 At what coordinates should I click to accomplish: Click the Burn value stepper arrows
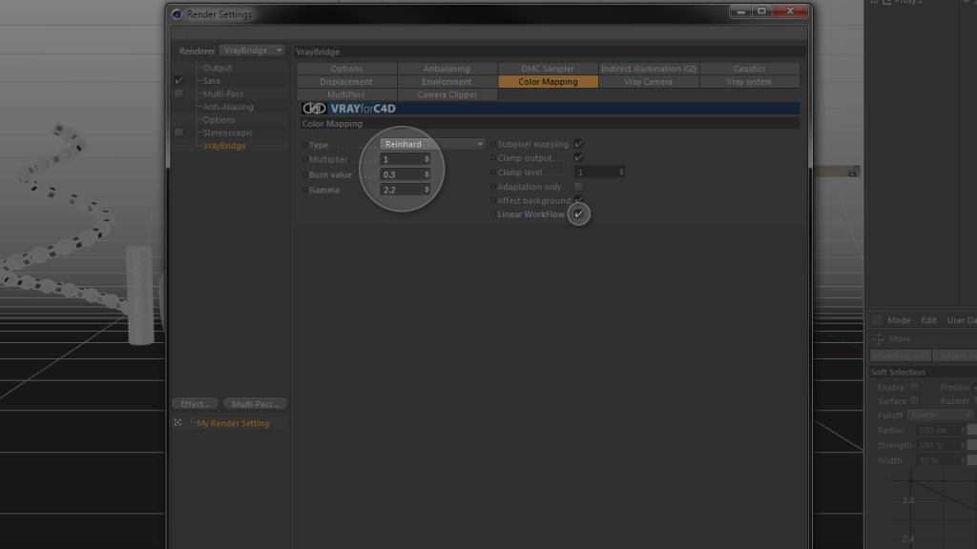click(426, 174)
